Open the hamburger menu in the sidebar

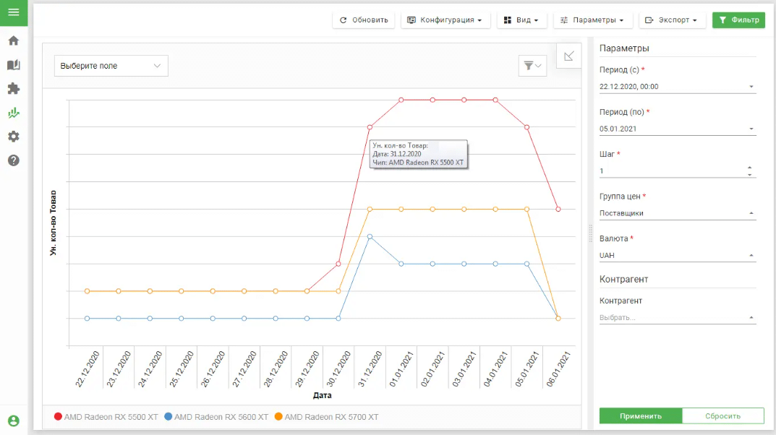click(x=14, y=12)
